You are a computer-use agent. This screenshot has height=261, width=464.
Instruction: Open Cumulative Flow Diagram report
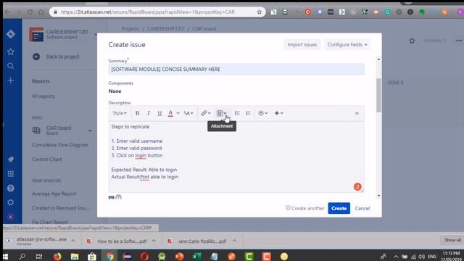pyautogui.click(x=60, y=145)
